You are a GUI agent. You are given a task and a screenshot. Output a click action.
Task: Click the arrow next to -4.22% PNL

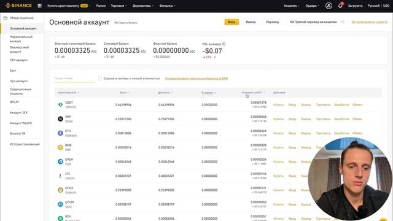pos(214,57)
